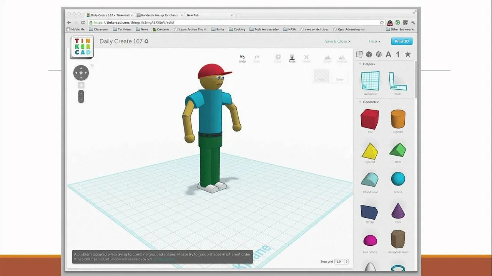Paste the copied shape
This screenshot has width=492, height=276.
tap(292, 59)
